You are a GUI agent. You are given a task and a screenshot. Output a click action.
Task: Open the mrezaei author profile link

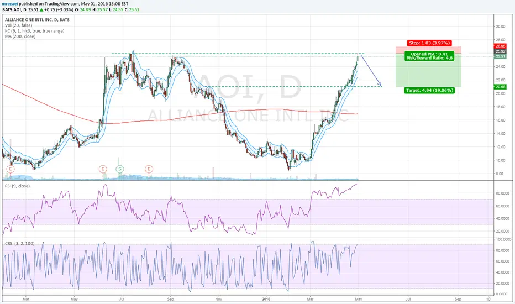[x=10, y=4]
